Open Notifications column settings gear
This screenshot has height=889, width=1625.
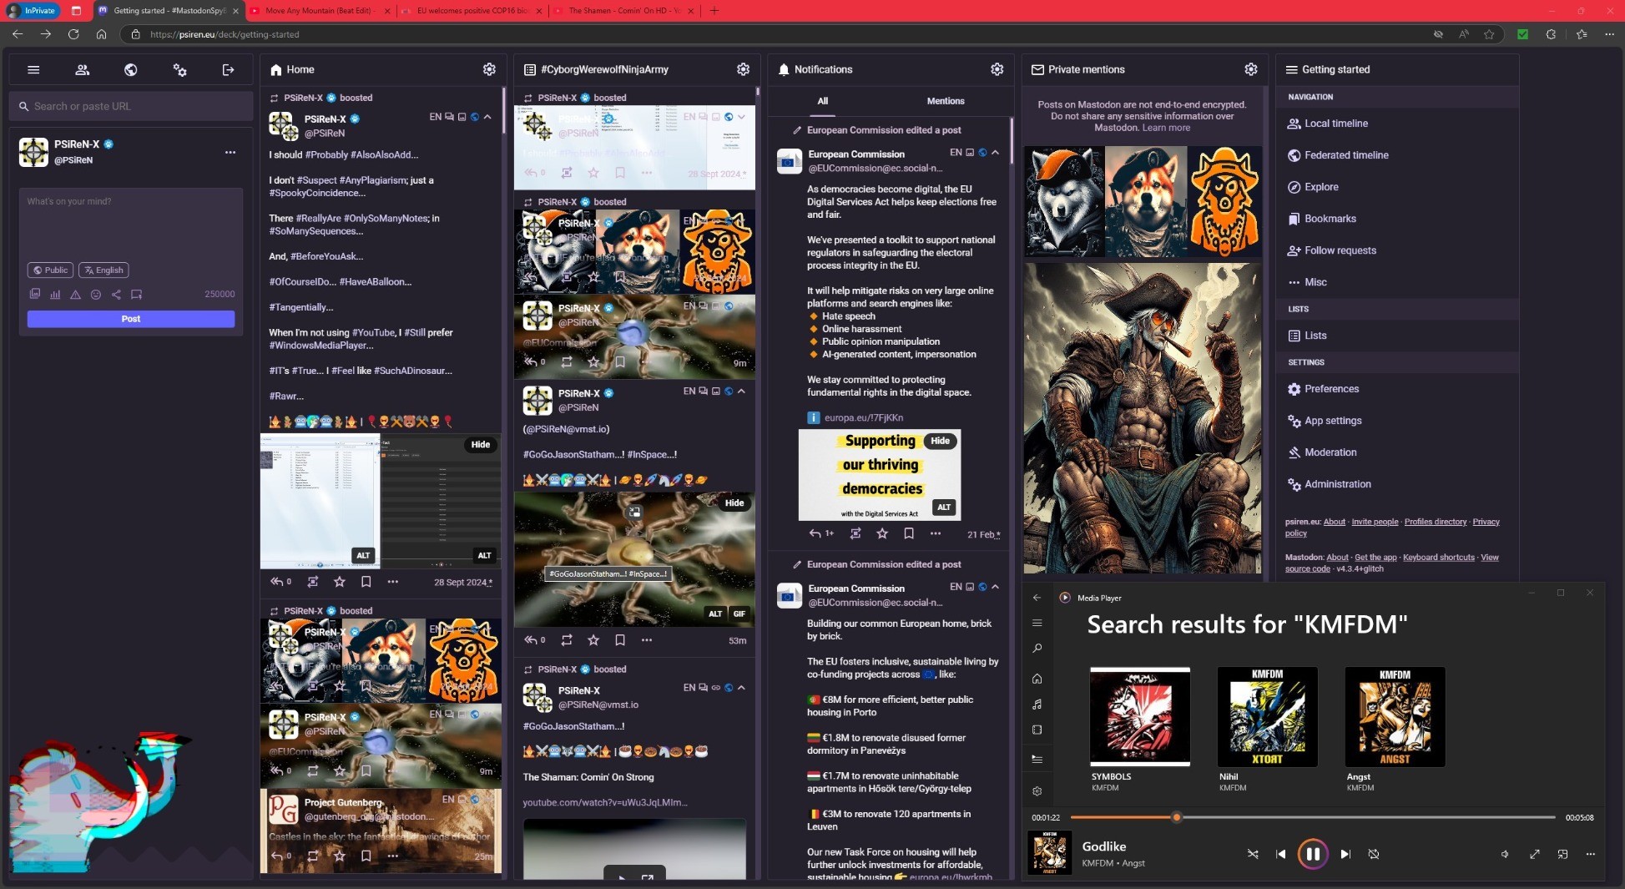tap(997, 69)
